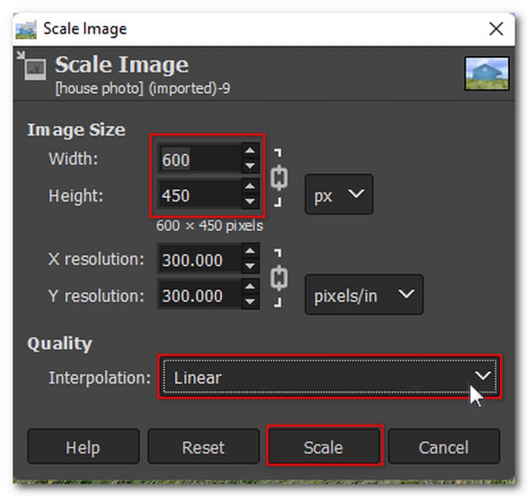Open the Interpolation dropdown set to Linear
This screenshot has width=529, height=498.
coord(329,376)
